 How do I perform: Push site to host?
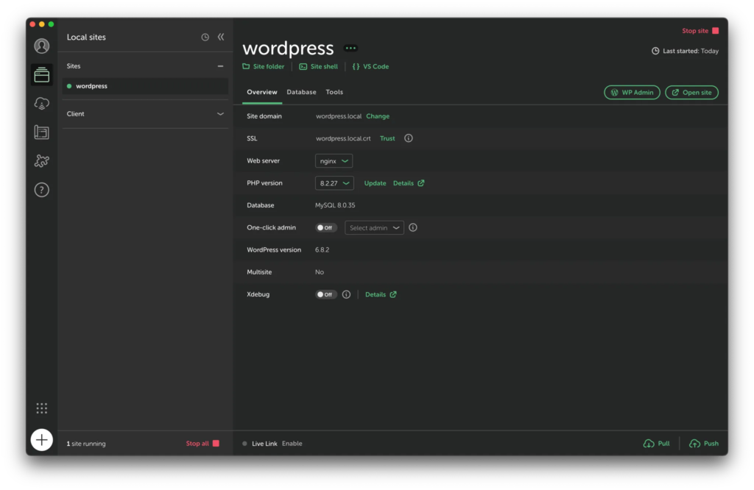704,444
